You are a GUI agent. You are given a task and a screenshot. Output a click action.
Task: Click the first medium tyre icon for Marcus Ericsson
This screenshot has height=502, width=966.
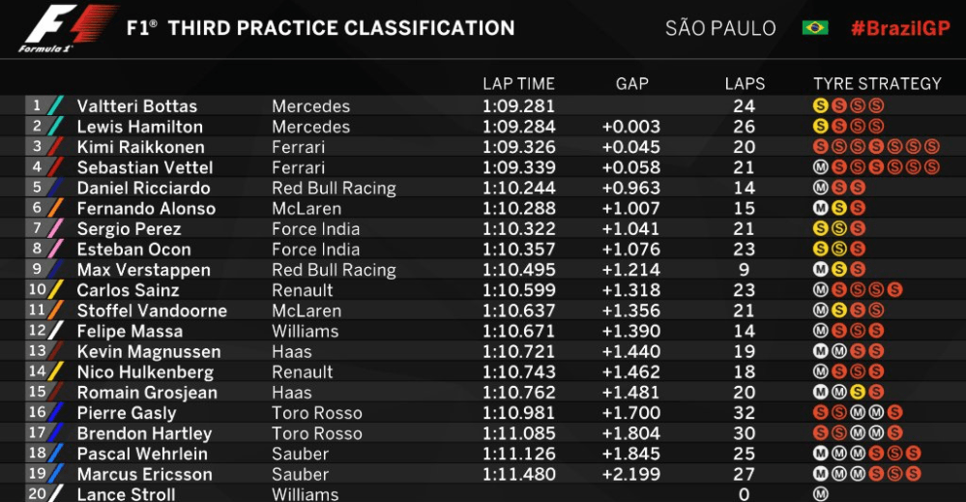[x=821, y=474]
